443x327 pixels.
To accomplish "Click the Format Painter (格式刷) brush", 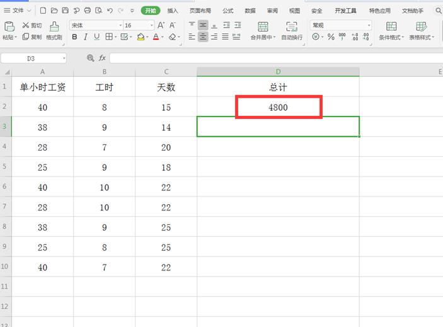I will coord(54,27).
